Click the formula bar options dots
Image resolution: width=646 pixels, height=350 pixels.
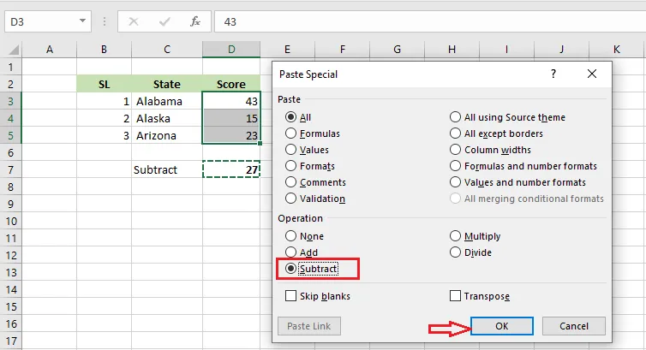[105, 21]
